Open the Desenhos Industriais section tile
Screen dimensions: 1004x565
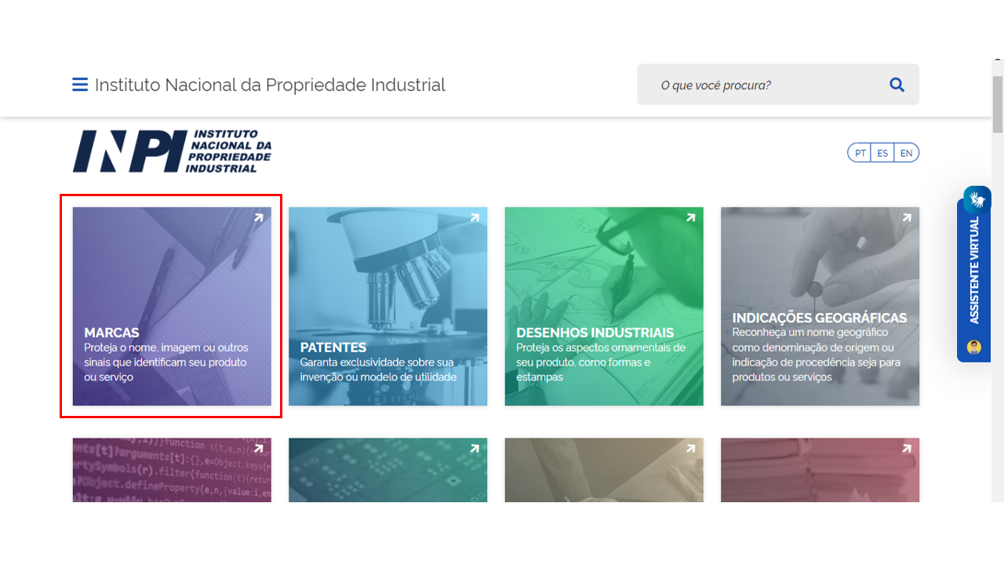(x=604, y=306)
